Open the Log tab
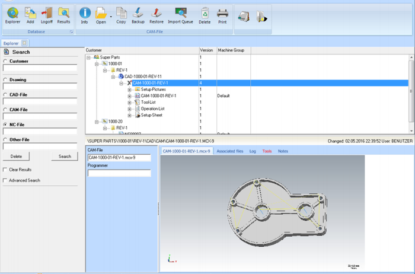This screenshot has height=274, width=415. 253,151
